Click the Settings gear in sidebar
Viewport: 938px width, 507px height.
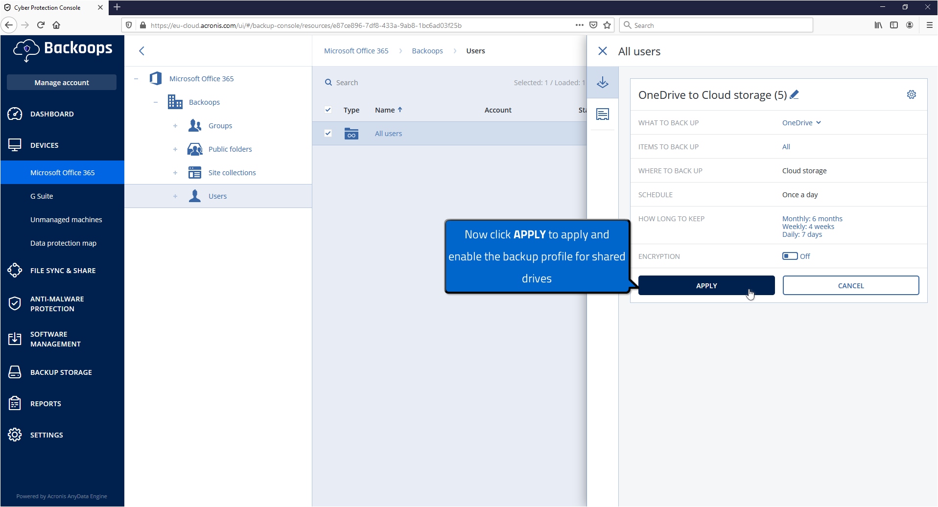(x=15, y=435)
